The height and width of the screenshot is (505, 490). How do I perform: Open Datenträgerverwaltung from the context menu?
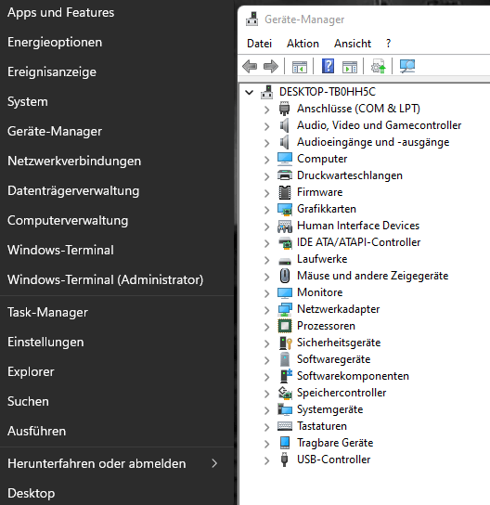[117, 190]
